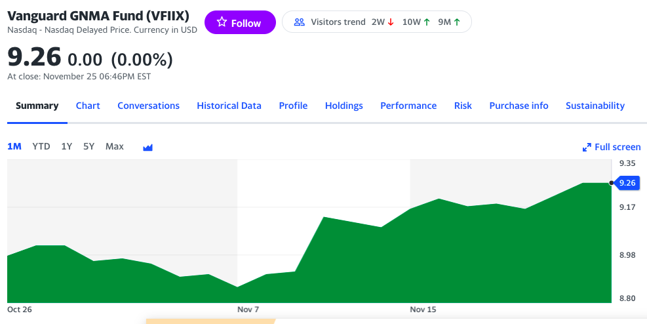Click the 10W visitors trend text
Screen dimensions: 647x324
(410, 22)
